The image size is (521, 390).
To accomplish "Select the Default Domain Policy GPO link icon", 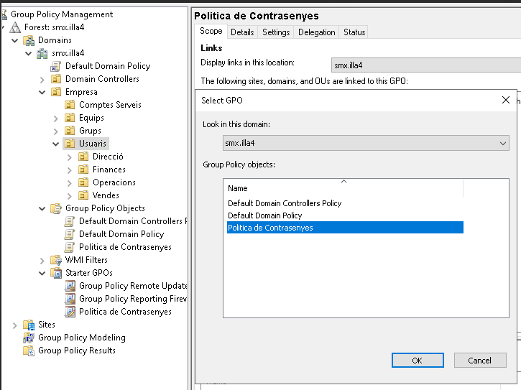I will coord(56,66).
